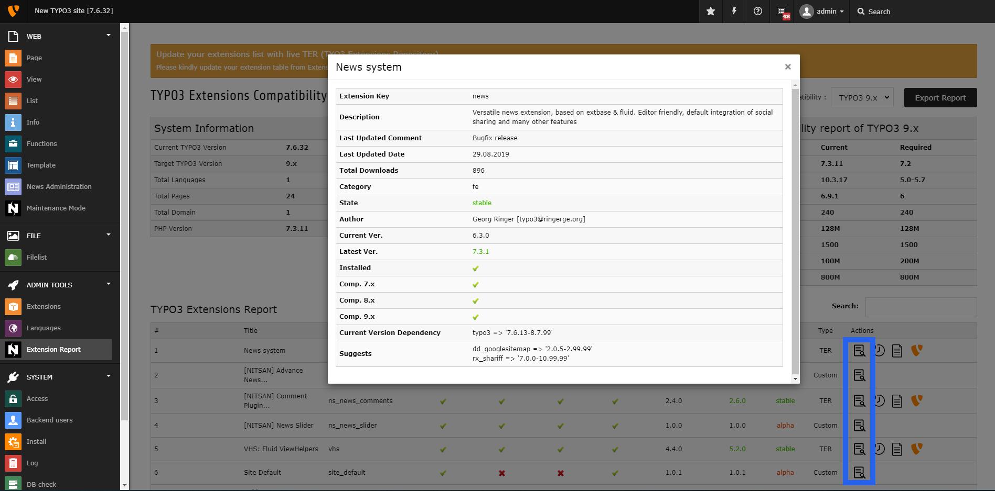Collapse the SYSTEM module group
Image resolution: width=995 pixels, height=491 pixels.
tap(109, 376)
